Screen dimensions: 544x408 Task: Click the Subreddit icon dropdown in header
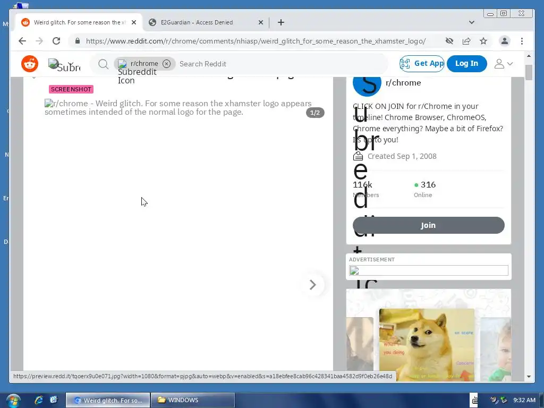point(64,65)
